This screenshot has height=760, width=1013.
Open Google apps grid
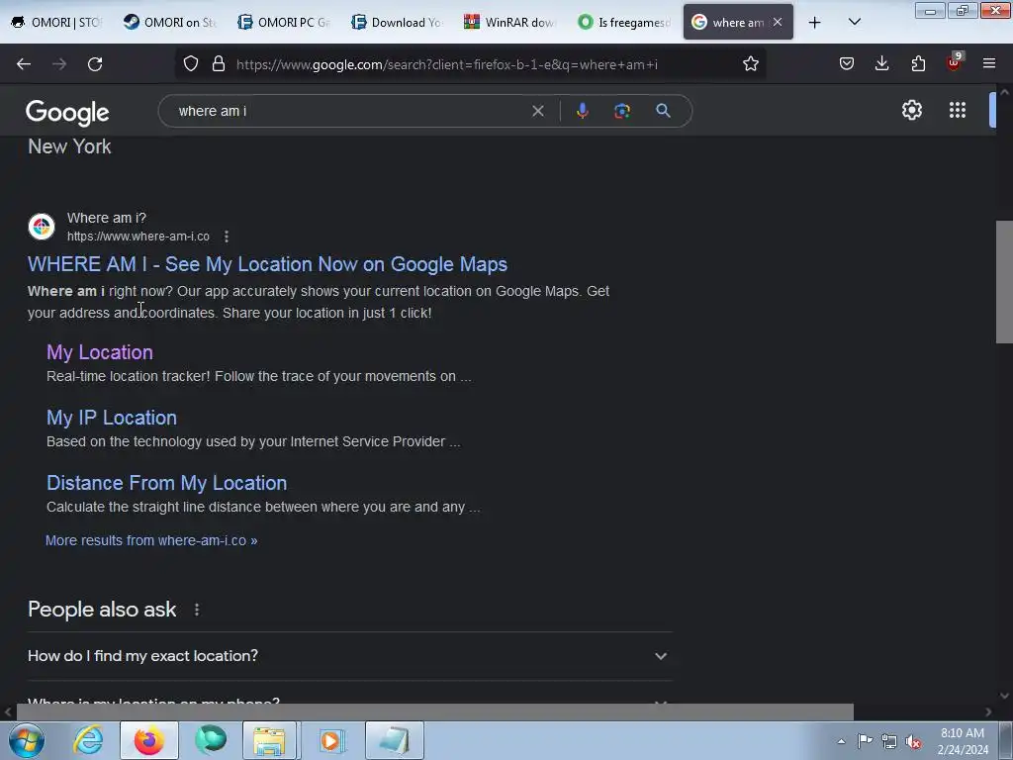click(x=958, y=110)
